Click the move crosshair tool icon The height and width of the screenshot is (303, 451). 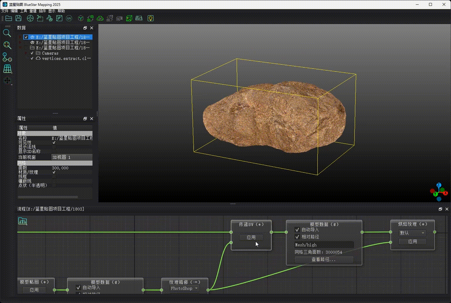coord(7,80)
